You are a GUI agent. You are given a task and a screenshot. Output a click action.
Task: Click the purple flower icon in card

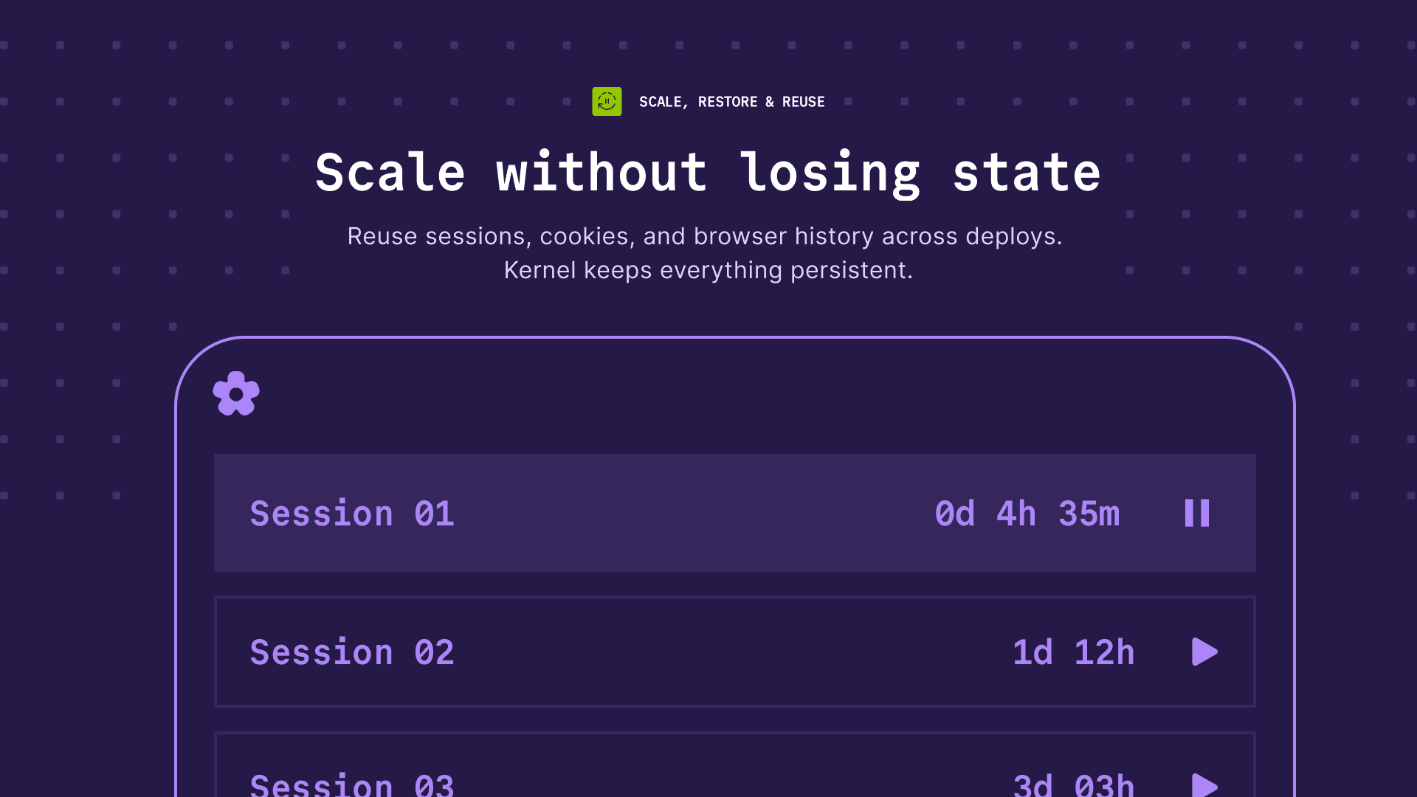click(x=236, y=394)
